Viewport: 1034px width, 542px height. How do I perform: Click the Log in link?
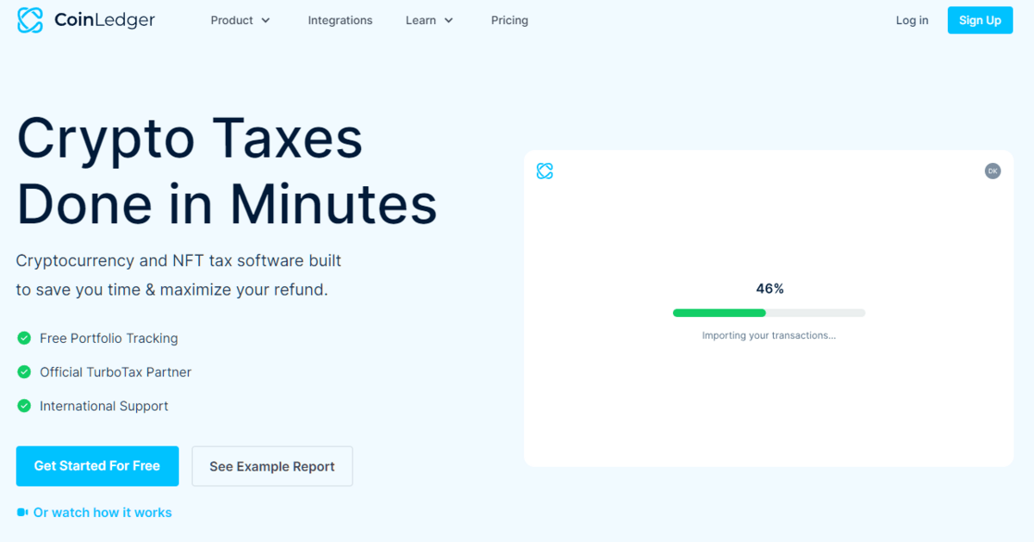point(912,21)
